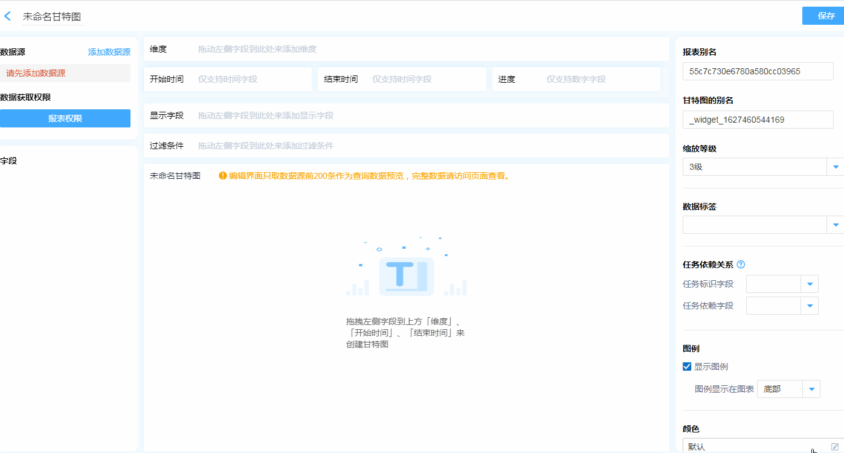Image resolution: width=844 pixels, height=453 pixels.
Task: Change legend position dropdown 底部
Action: [788, 389]
